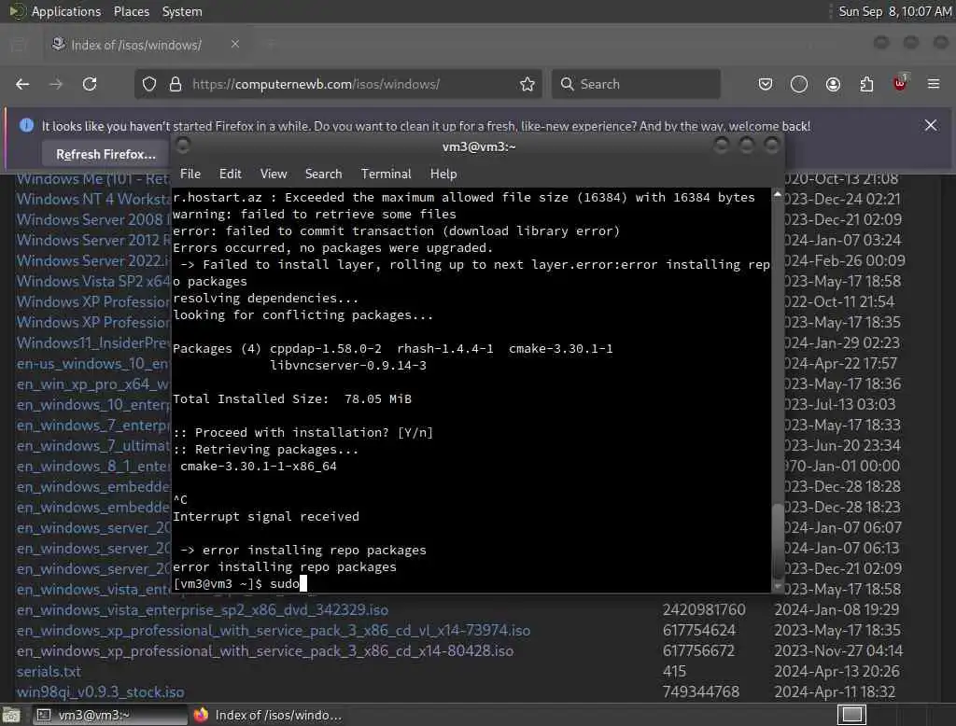Click the Refresh Firefox… button
This screenshot has width=956, height=726.
pos(105,154)
